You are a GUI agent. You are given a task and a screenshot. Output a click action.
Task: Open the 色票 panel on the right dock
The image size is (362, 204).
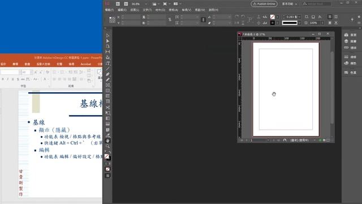[x=351, y=73]
